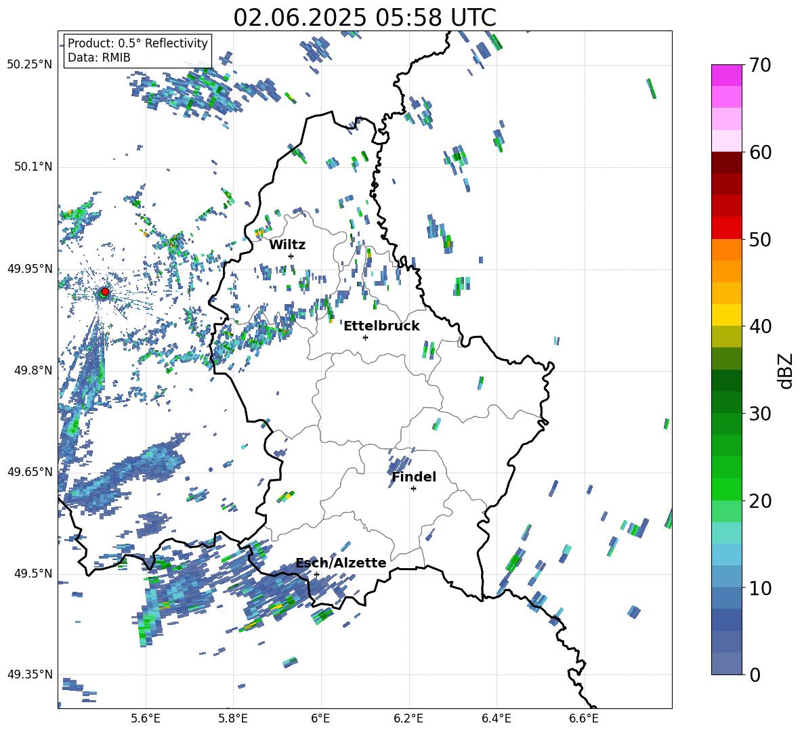Click the Ettelbruck location cross marker
The height and width of the screenshot is (732, 802).
365,337
